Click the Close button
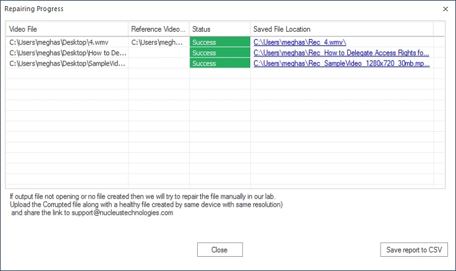This screenshot has width=456, height=271. (x=219, y=250)
